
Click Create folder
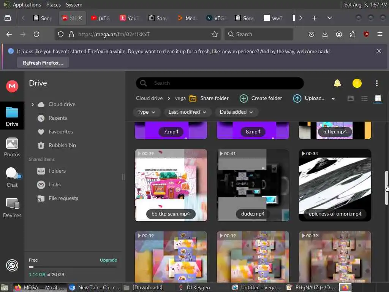tap(261, 98)
